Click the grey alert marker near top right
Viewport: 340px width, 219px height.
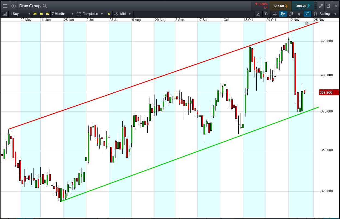[306, 24]
